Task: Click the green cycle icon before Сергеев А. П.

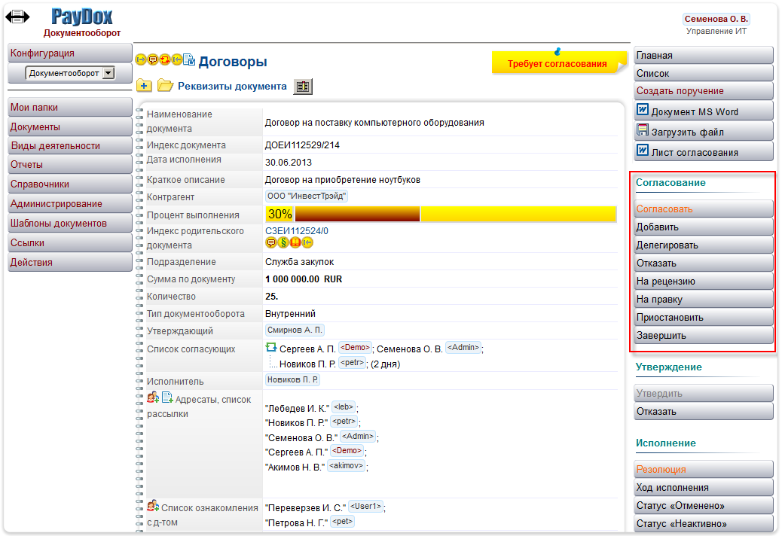Action: (x=271, y=348)
